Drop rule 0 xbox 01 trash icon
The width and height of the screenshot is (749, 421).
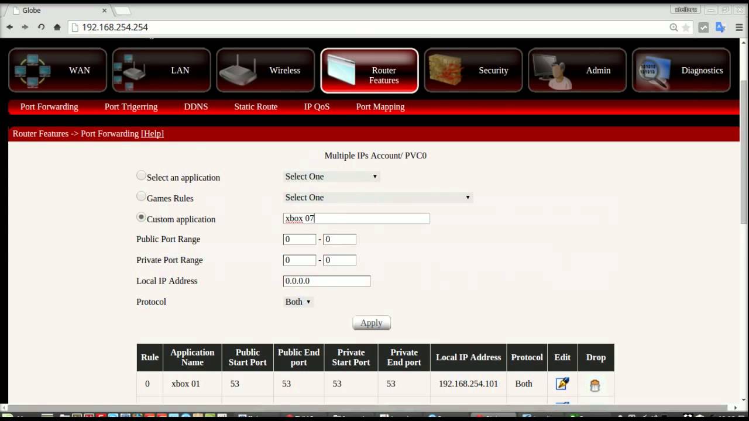coord(595,385)
